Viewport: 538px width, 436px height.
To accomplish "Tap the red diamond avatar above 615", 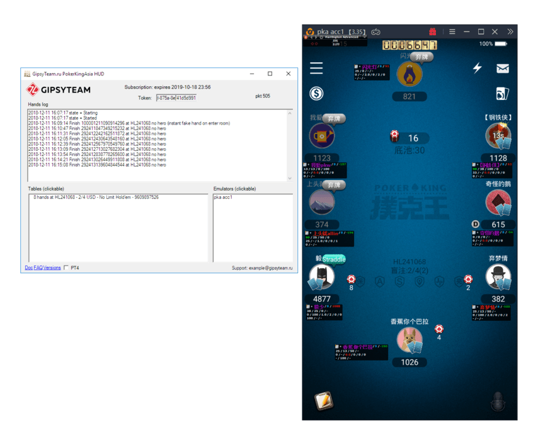I will coord(498,203).
